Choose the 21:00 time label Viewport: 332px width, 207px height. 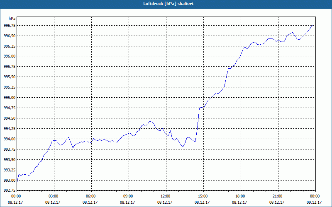click(277, 196)
